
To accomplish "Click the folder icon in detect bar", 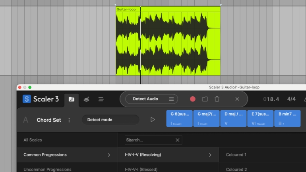I will [205, 99].
